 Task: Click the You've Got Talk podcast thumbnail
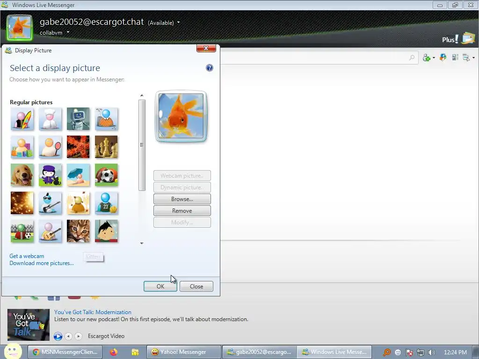point(29,324)
